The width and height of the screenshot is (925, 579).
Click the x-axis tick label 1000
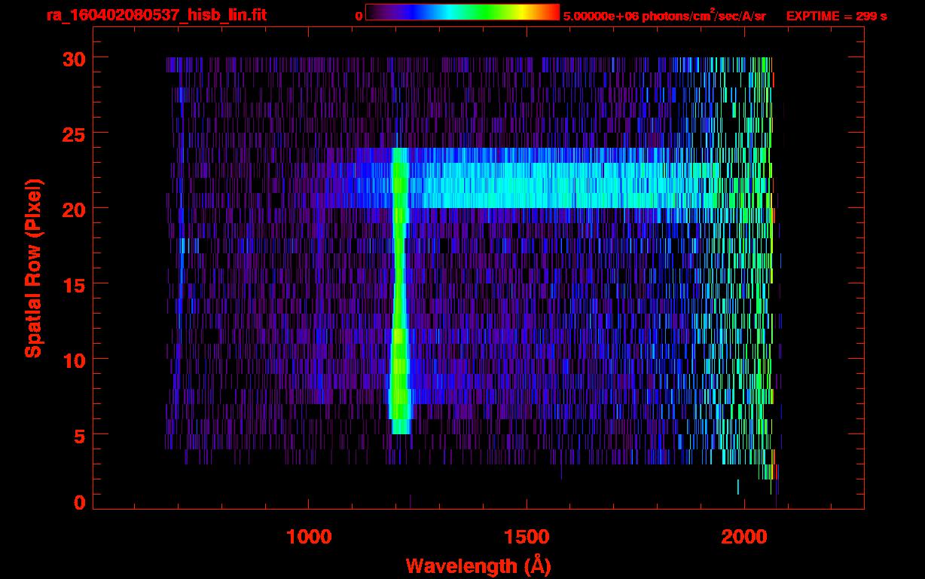coord(309,537)
